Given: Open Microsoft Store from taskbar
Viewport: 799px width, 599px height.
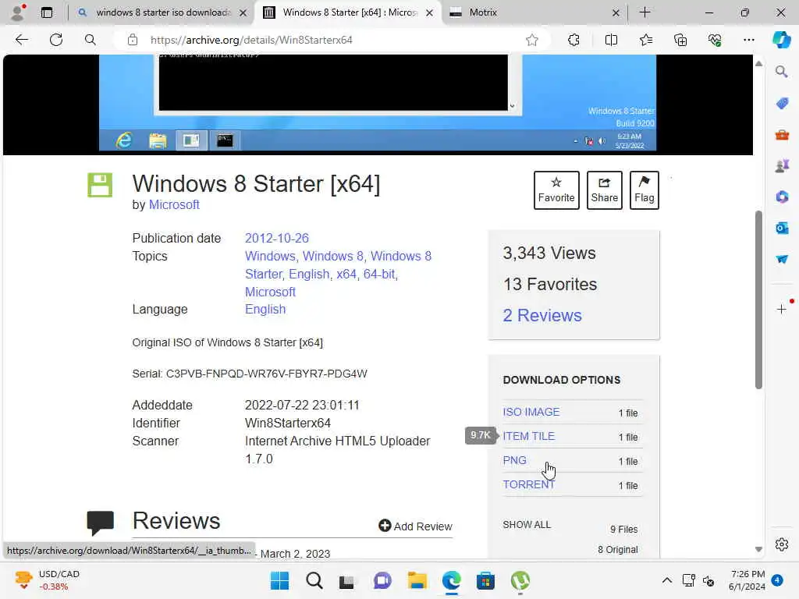Looking at the screenshot, I should pos(485,580).
